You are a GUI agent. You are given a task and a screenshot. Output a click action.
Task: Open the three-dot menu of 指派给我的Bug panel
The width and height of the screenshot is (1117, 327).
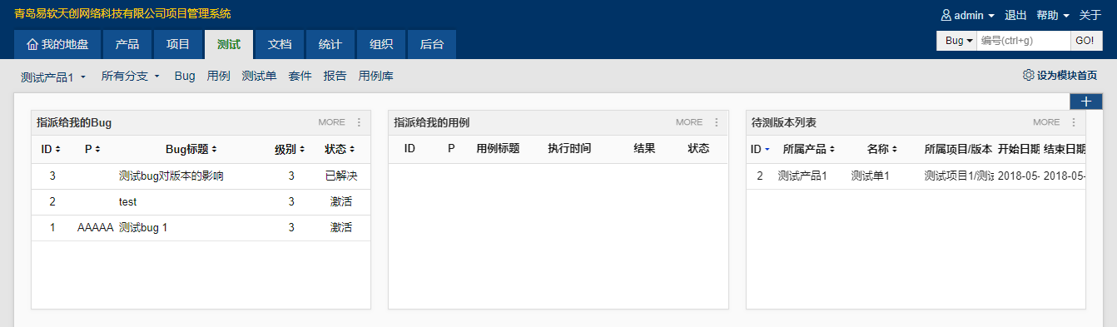(359, 122)
